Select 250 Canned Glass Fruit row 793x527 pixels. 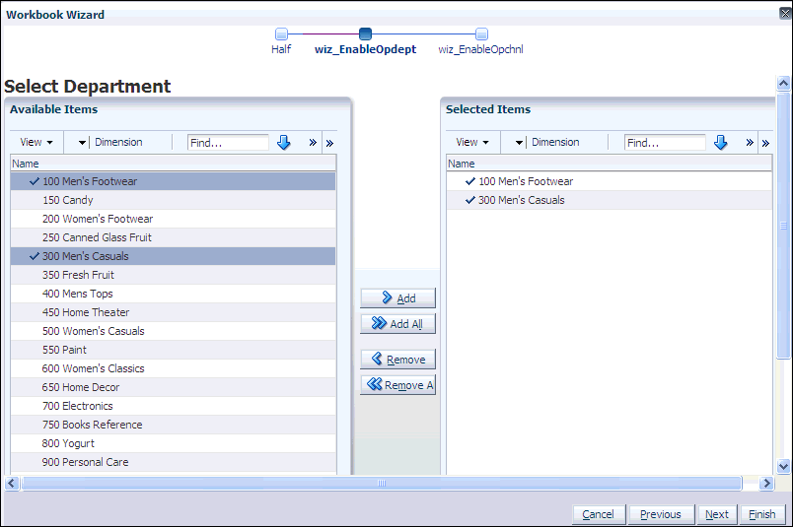point(173,237)
